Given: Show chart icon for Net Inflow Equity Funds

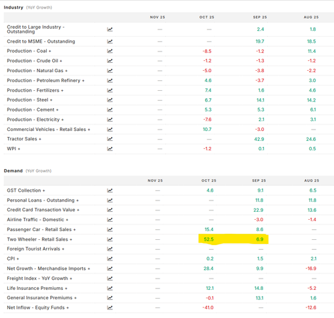Looking at the screenshot, I should (x=110, y=307).
